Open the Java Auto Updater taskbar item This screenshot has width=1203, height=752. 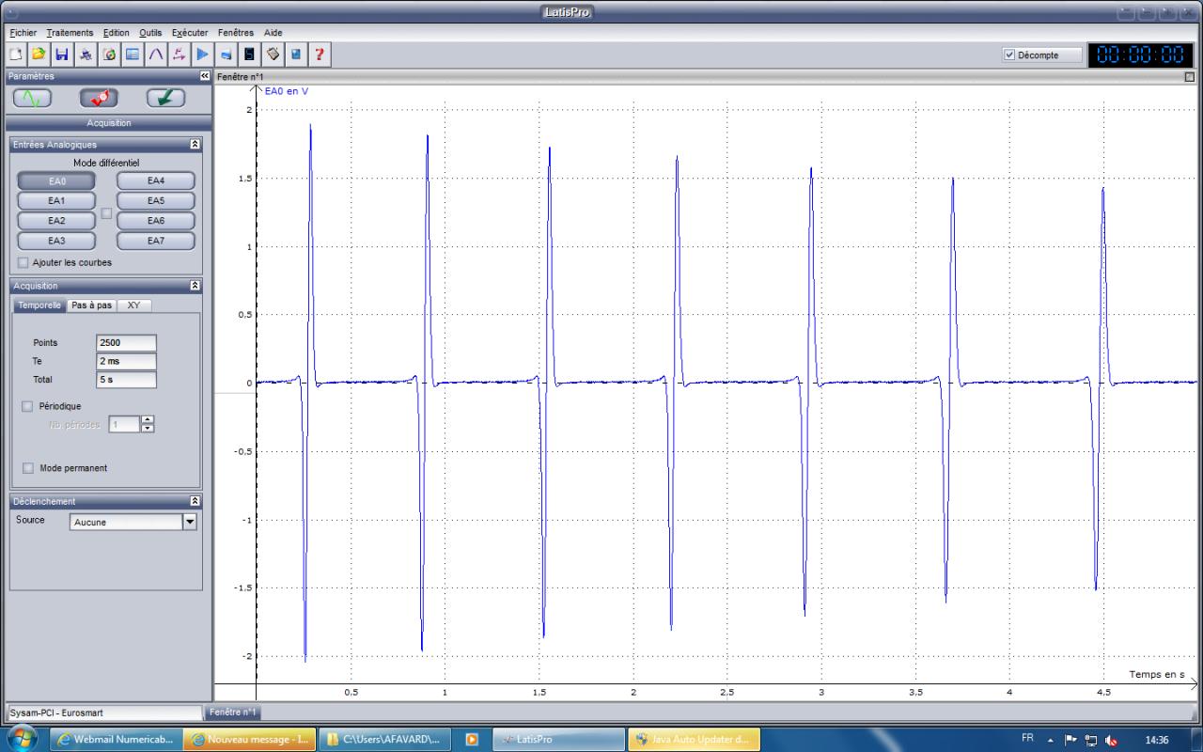695,739
